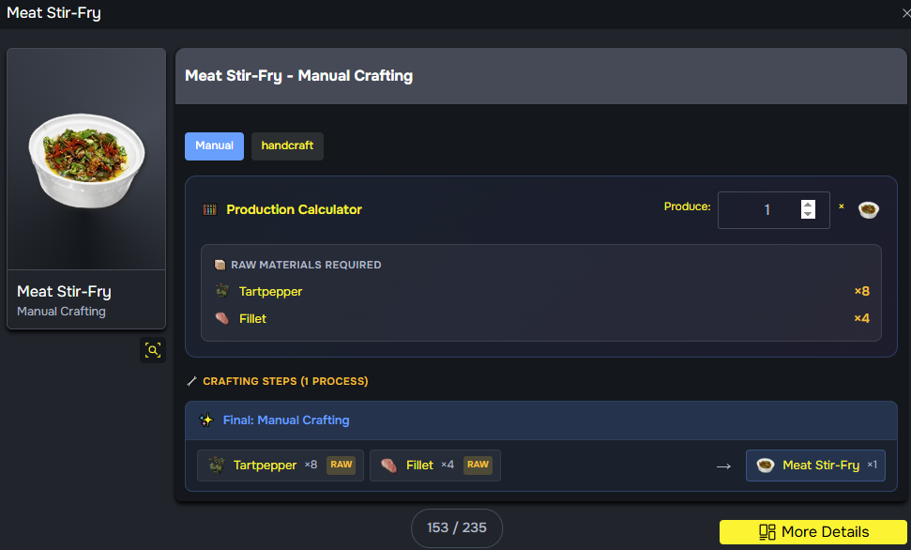Switch to the handcraft tab

click(287, 145)
